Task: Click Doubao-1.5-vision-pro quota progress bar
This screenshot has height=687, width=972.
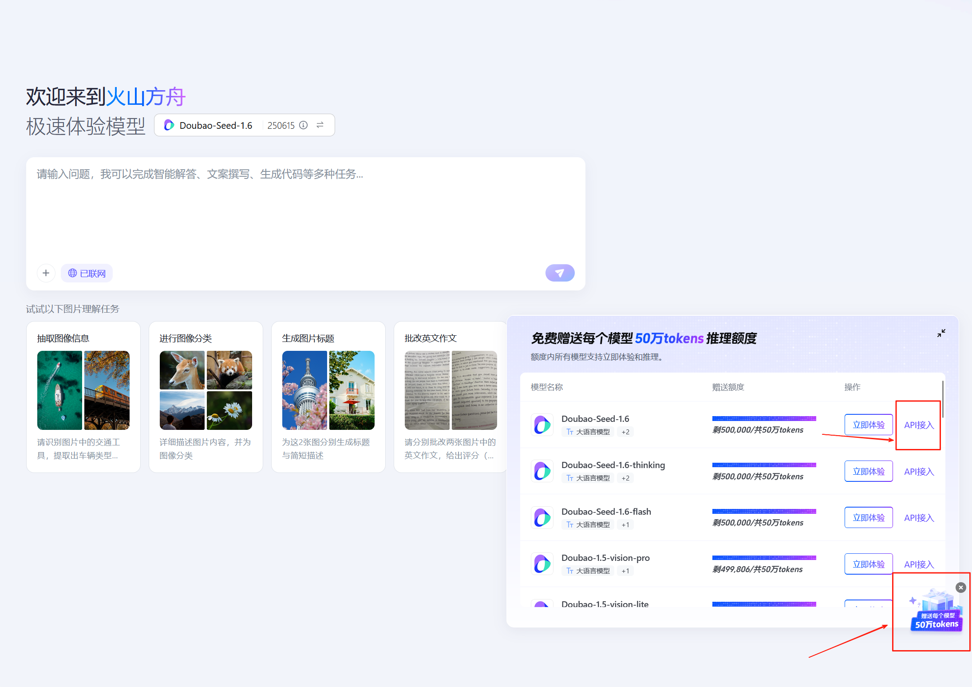Action: coord(764,558)
